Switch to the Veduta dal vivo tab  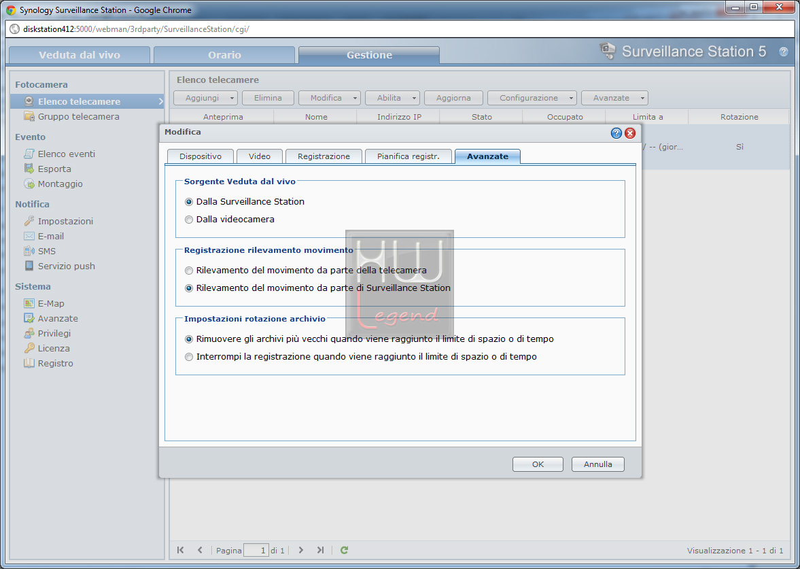pyautogui.click(x=80, y=55)
